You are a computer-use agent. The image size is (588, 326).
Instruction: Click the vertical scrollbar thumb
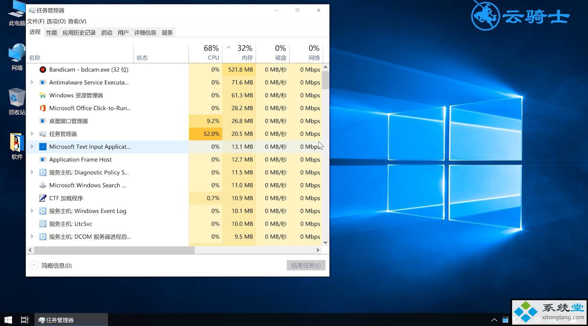pyautogui.click(x=325, y=80)
